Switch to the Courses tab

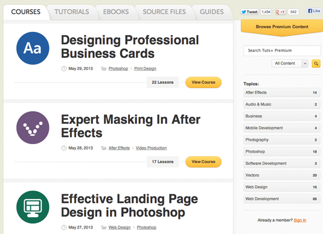[26, 12]
